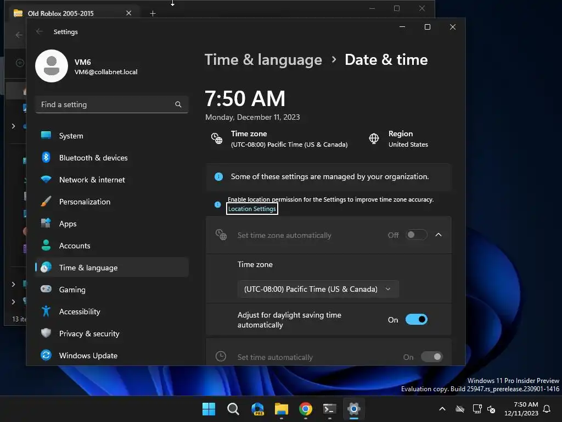Toggle Set time zone automatically switch
This screenshot has height=422, width=562.
tap(417, 235)
